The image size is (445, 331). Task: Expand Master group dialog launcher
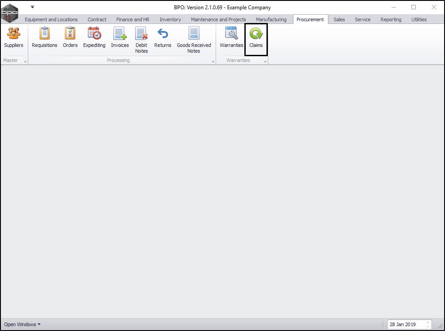(25, 61)
